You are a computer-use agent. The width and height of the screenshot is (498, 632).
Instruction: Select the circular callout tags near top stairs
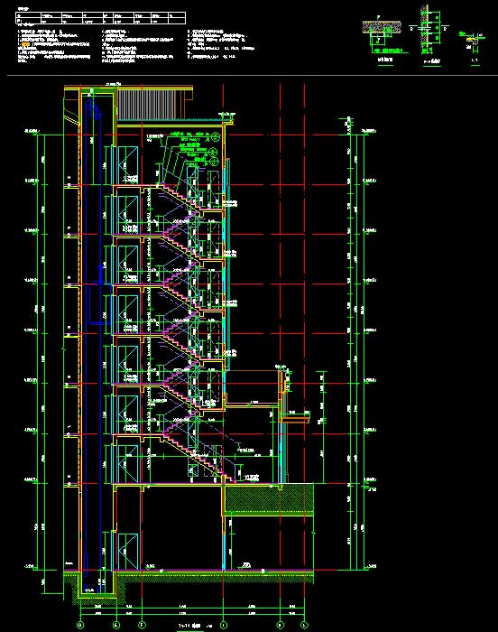(x=214, y=150)
